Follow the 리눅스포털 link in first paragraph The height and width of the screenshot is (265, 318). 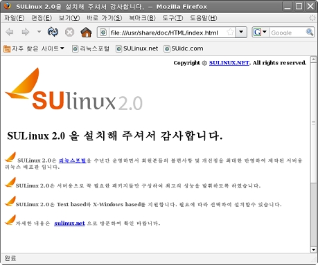(73, 161)
